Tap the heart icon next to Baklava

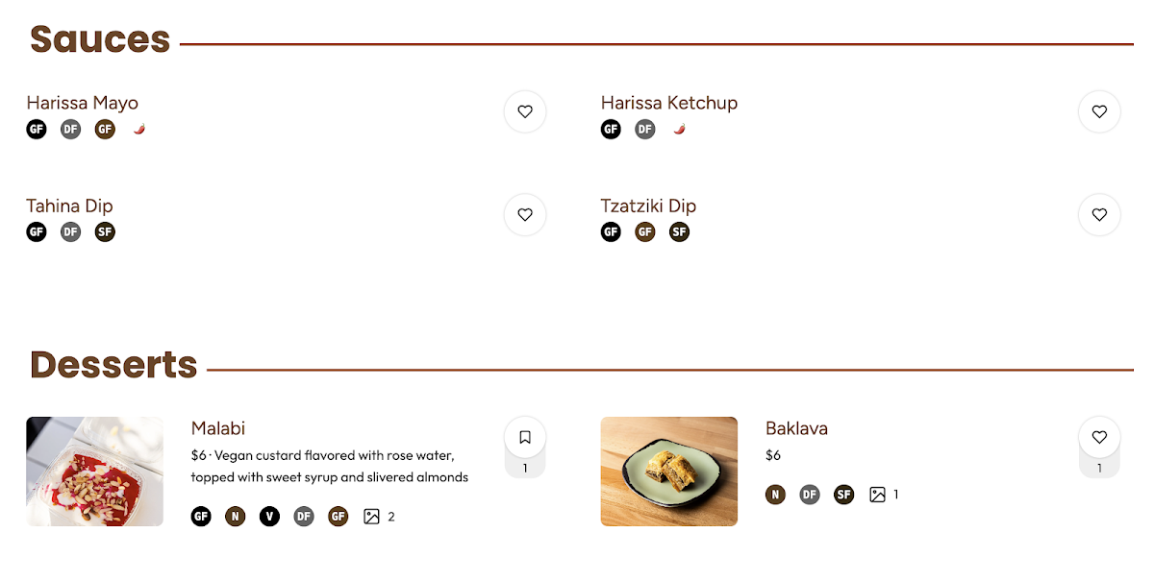1099,438
